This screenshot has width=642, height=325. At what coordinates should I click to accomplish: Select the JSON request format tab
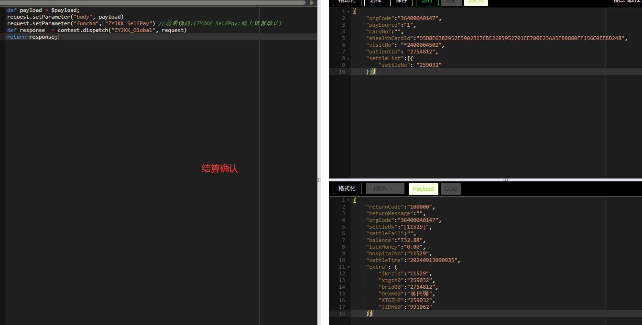coord(476,1)
